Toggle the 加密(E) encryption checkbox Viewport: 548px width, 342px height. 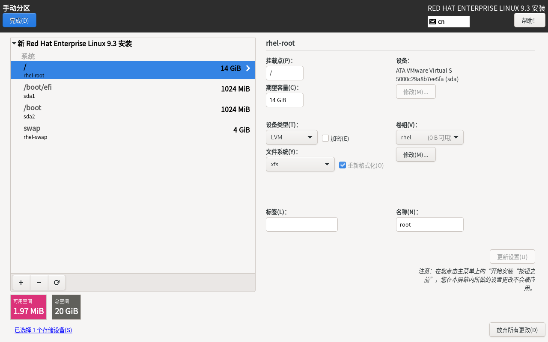pyautogui.click(x=325, y=138)
